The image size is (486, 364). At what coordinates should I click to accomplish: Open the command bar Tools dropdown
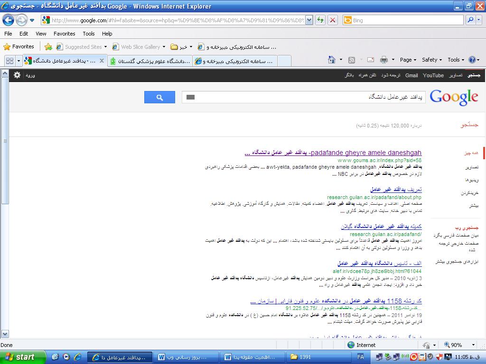tap(456, 60)
